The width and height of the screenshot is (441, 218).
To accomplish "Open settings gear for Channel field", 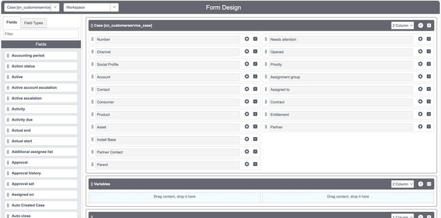I will coord(247,52).
